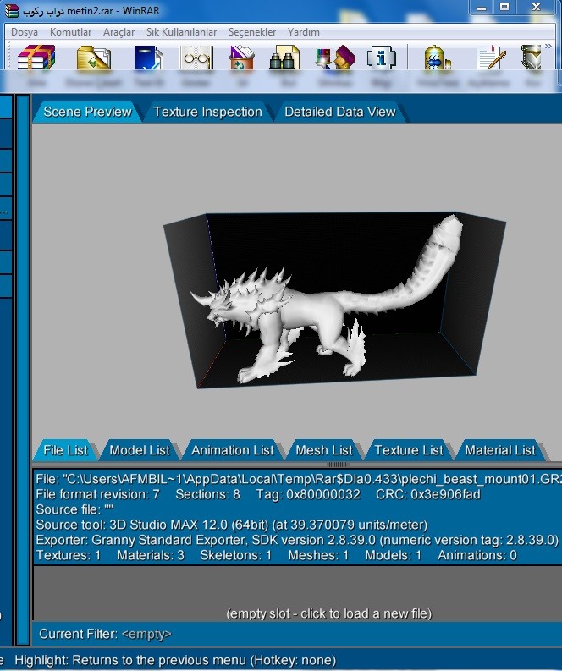Open the Dosya menu
Viewport: 562px width, 671px height.
click(25, 32)
